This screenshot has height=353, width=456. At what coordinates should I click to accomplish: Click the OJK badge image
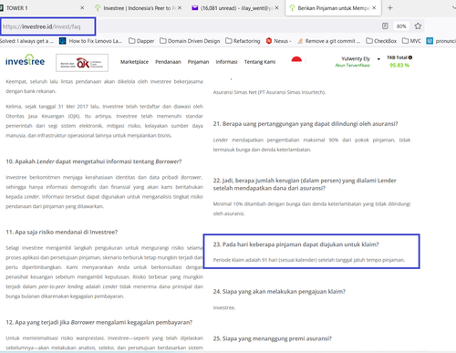coord(82,63)
